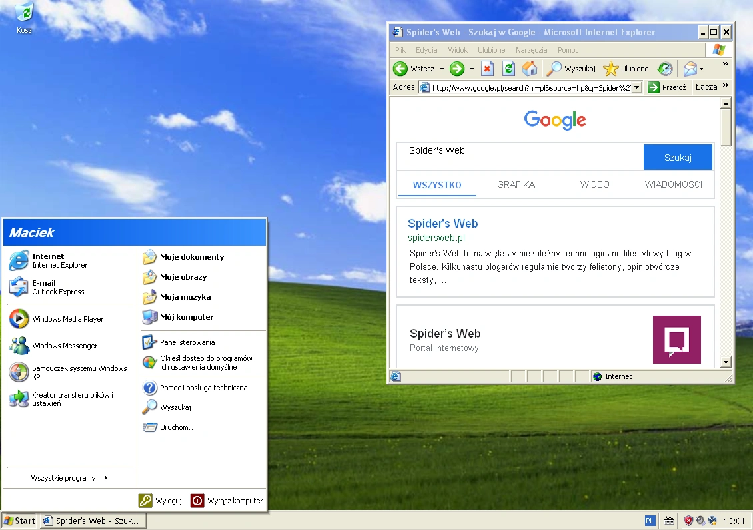The height and width of the screenshot is (530, 753).
Task: Open the Narzędzia menu
Action: pyautogui.click(x=531, y=50)
